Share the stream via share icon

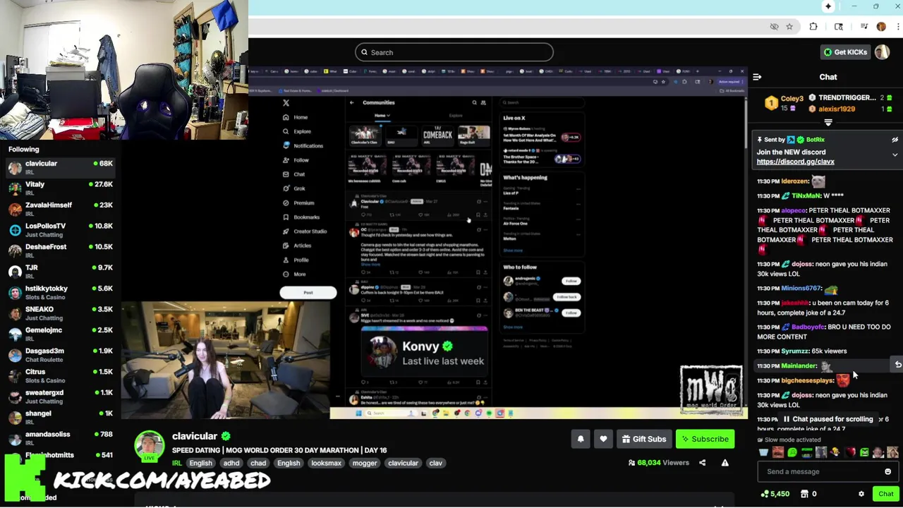702,463
